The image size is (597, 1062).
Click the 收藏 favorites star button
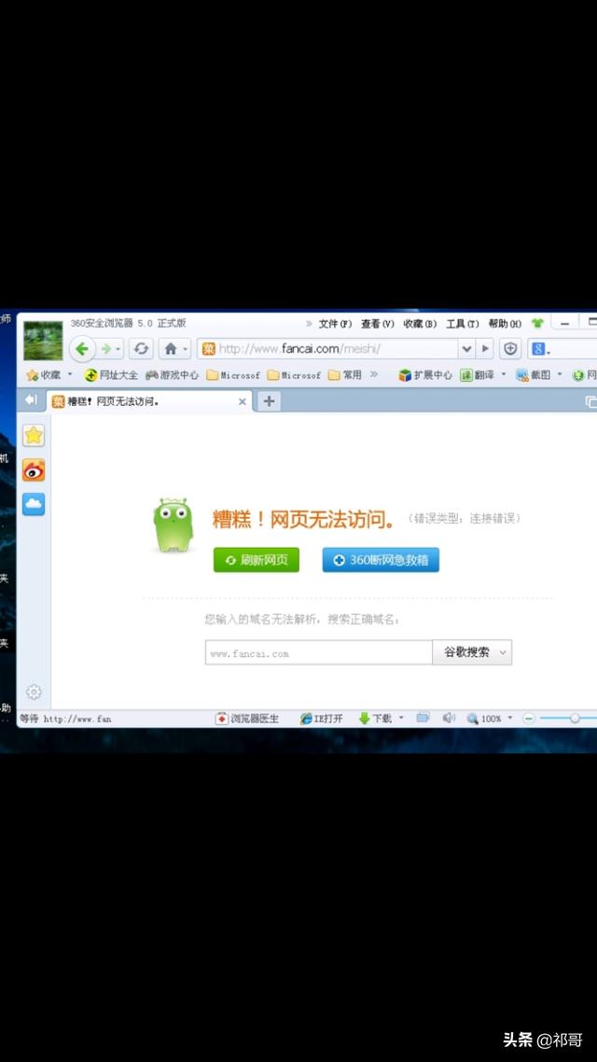44,374
